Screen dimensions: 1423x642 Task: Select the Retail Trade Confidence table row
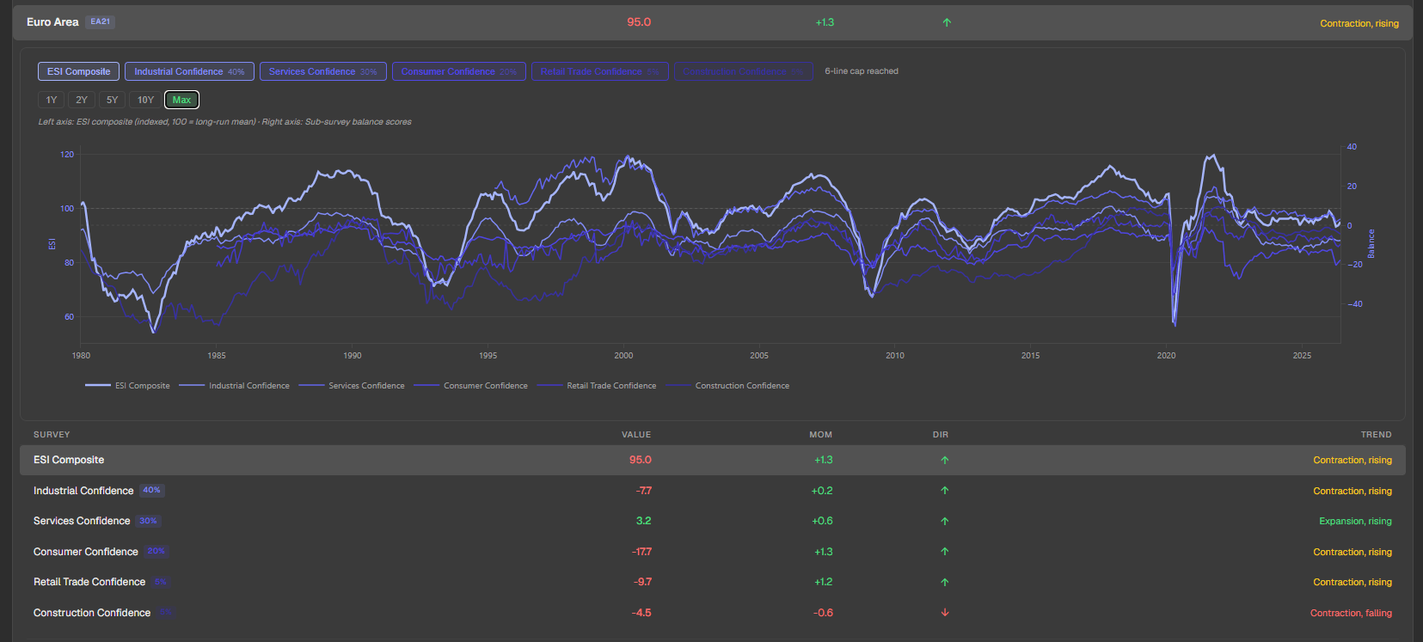(712, 582)
